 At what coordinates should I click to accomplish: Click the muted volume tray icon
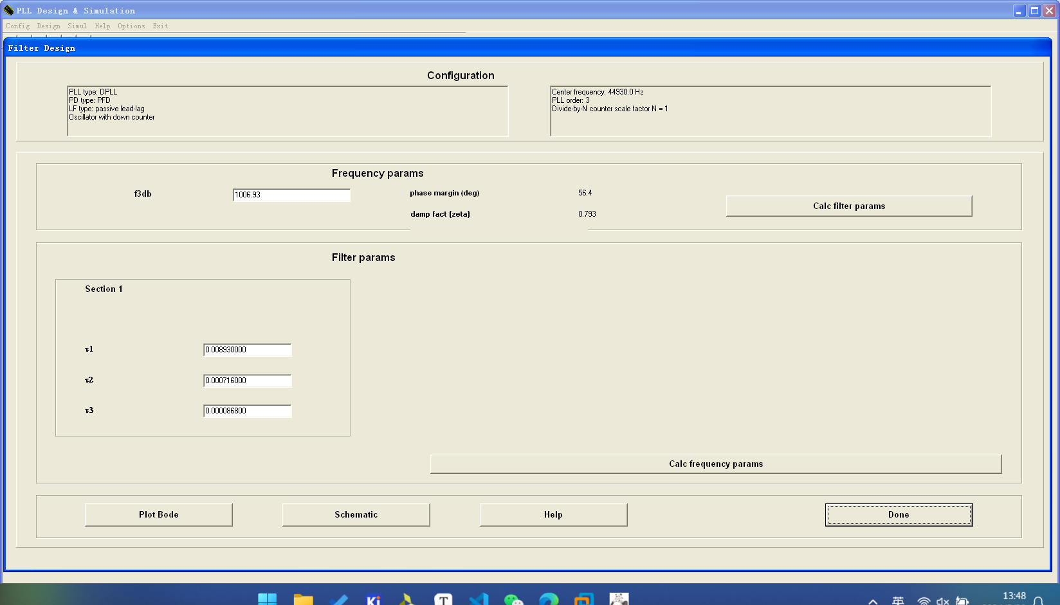[943, 601]
